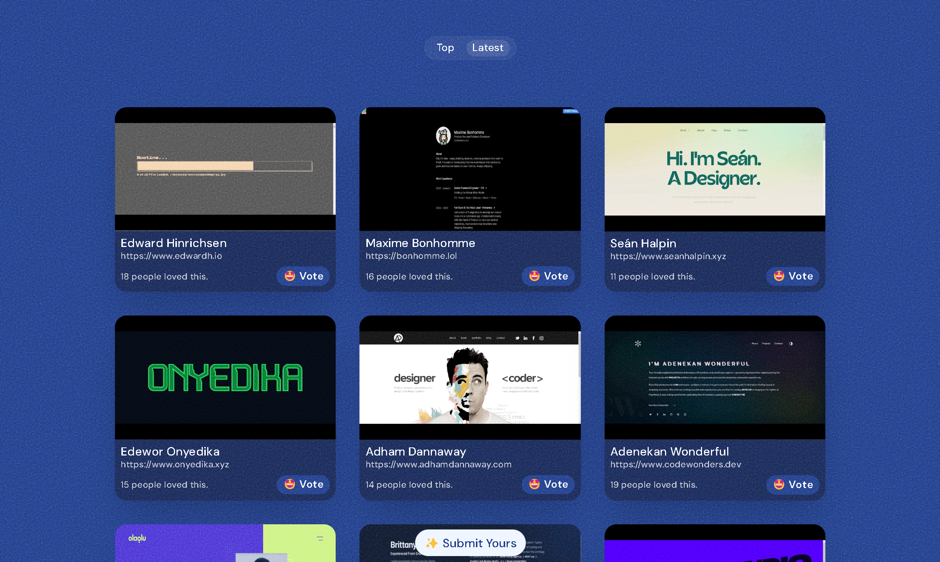Open Adenekan Wonderful portfolio thumbnail
This screenshot has height=562, width=940.
[715, 377]
